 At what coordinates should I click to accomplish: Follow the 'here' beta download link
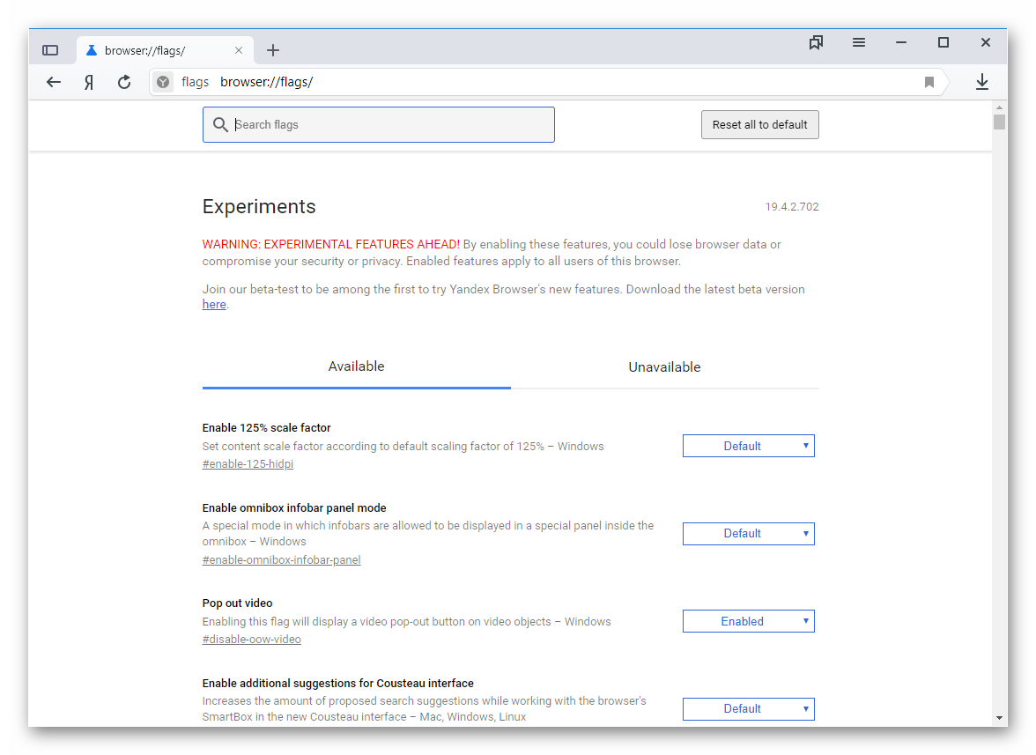214,305
